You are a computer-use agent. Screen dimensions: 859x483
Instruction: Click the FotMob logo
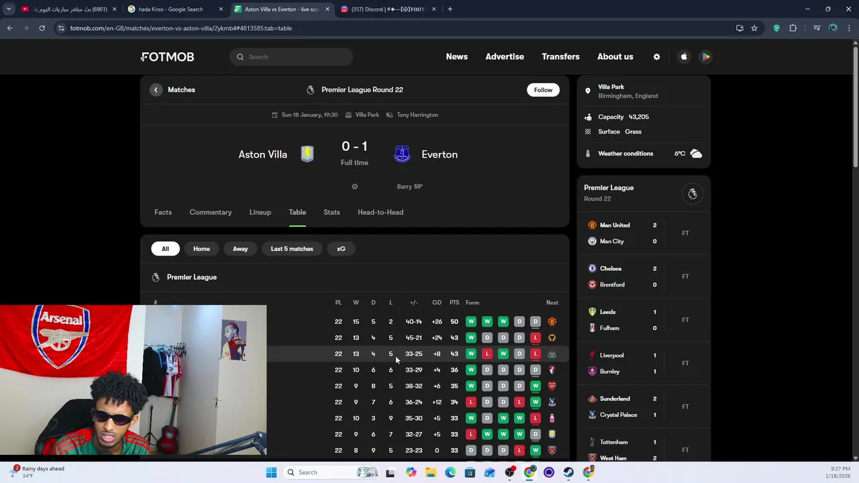pos(167,57)
